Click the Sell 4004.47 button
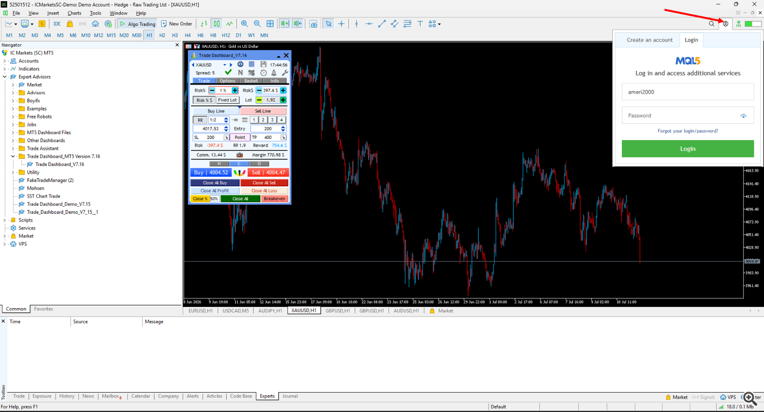 (x=268, y=173)
